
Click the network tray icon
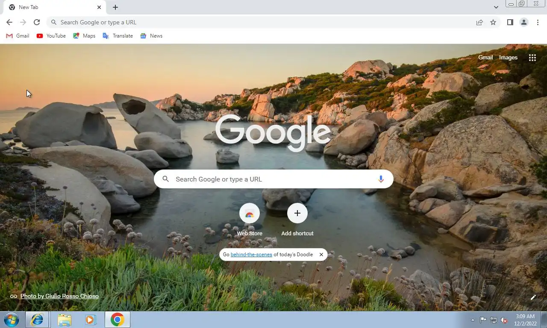(x=494, y=320)
